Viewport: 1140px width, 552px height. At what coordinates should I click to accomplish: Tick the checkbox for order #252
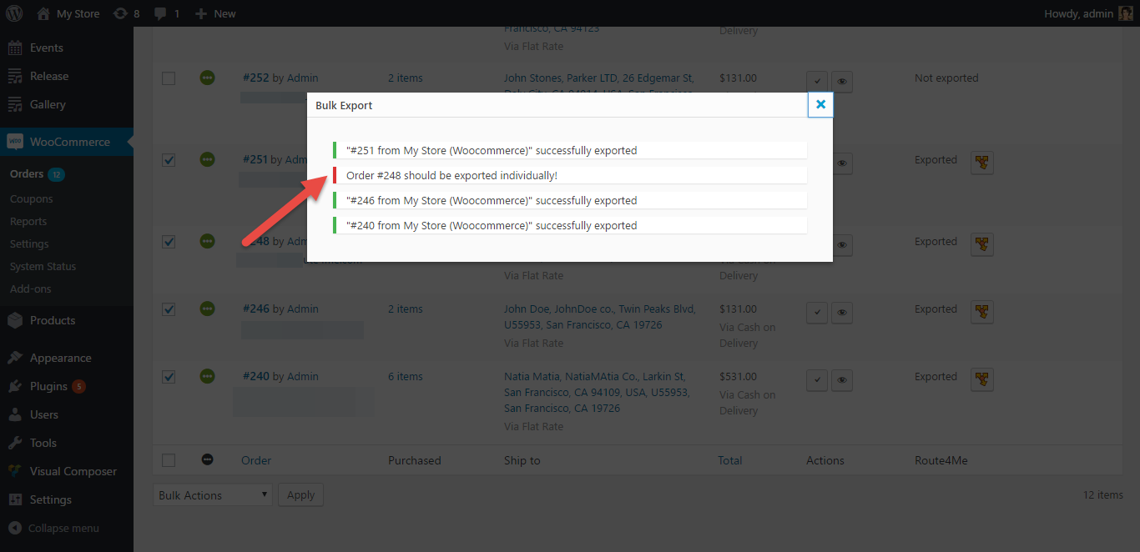(169, 78)
